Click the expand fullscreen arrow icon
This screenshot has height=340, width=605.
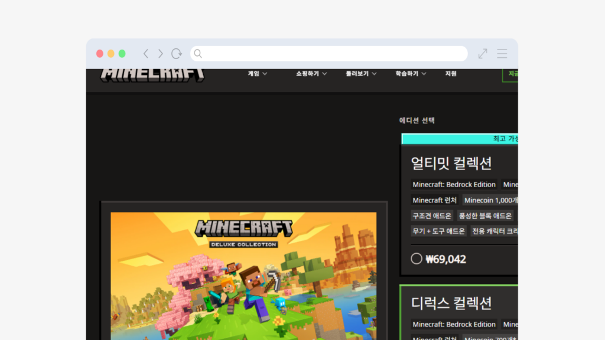pos(483,54)
